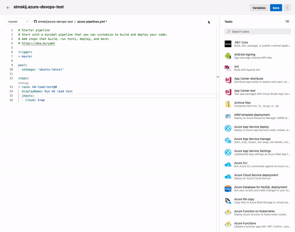The width and height of the screenshot is (295, 232).
Task: Click the 'steps:' line in editor
Action: pos(24,78)
